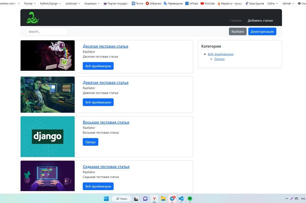Open the Почта bookmark
The image size is (306, 203).
[137, 3]
